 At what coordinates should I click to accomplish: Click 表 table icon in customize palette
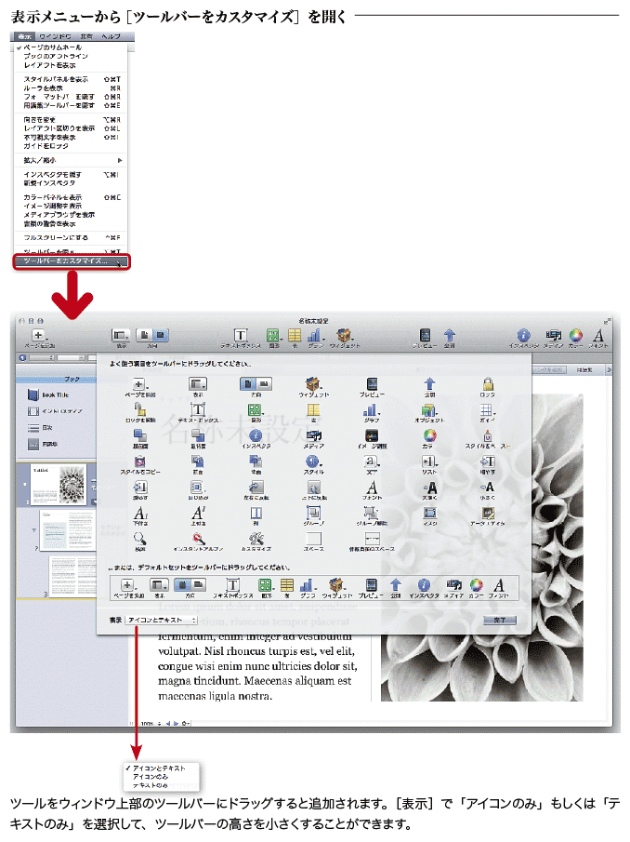coord(314,409)
